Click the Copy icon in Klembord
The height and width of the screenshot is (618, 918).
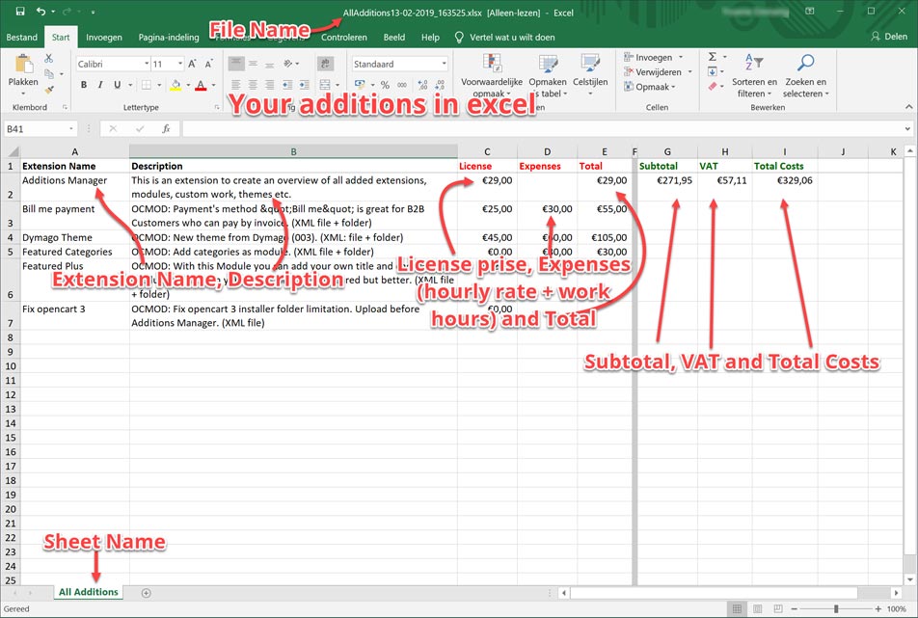point(49,73)
